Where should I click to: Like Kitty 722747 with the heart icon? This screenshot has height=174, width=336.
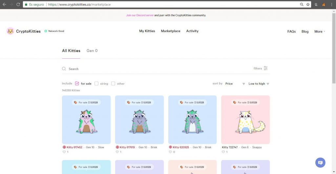click(x=223, y=152)
